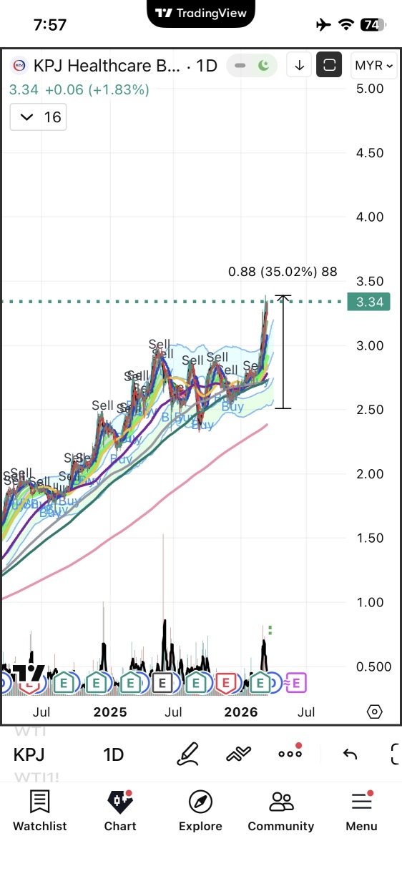Tap the battery level indicator
Viewport: 402px width, 871px height.
pos(371,25)
